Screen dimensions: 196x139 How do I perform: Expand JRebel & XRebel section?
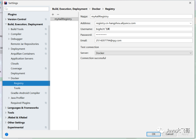click(x=6, y=117)
